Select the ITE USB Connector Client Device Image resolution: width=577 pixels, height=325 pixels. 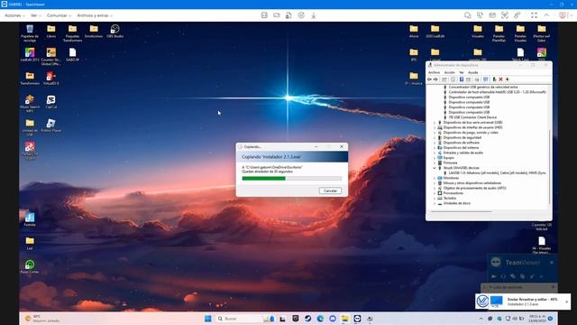(472, 117)
